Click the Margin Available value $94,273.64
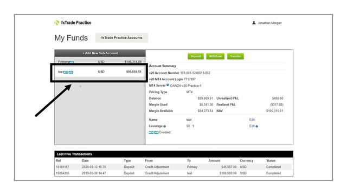The height and width of the screenshot is (195, 347). point(205,110)
